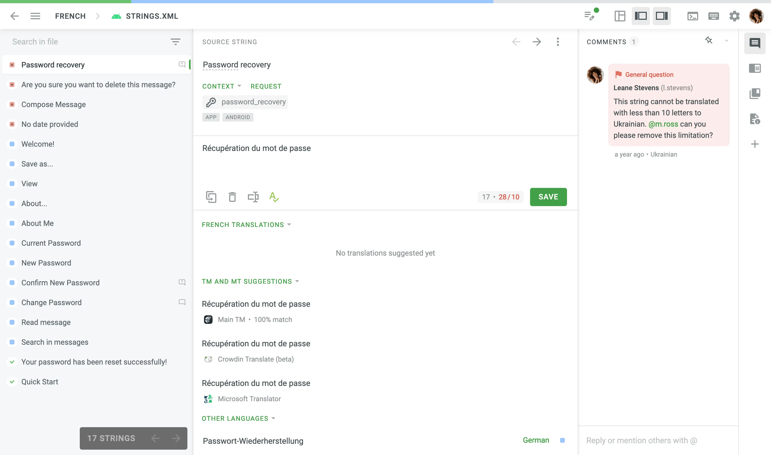Click the General question flag toggle
The width and height of the screenshot is (771, 455).
click(618, 74)
